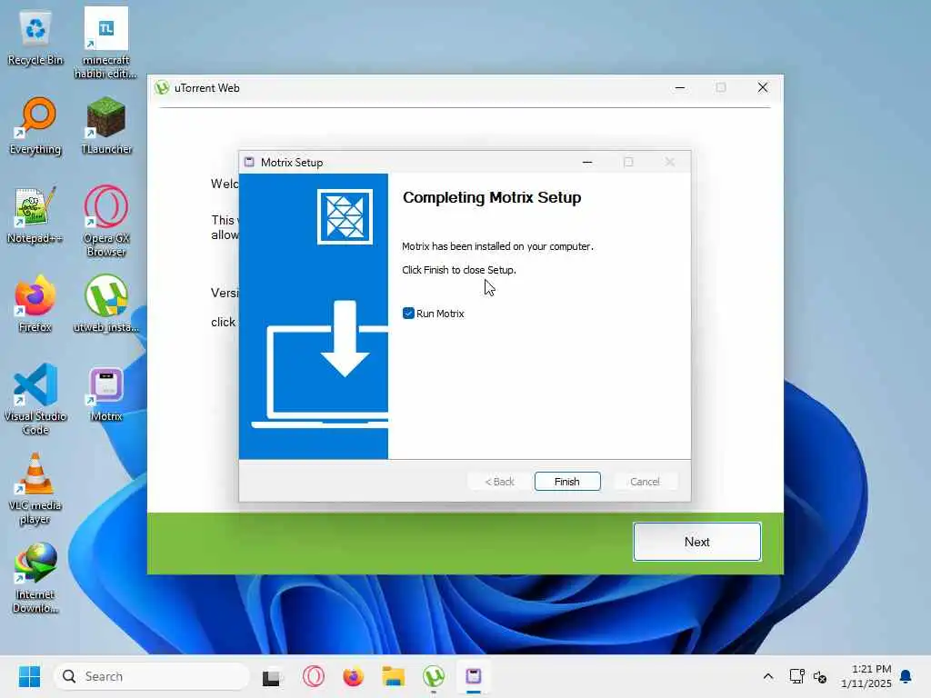Launch Opera GX from the taskbar
This screenshot has height=698, width=931.
314,676
